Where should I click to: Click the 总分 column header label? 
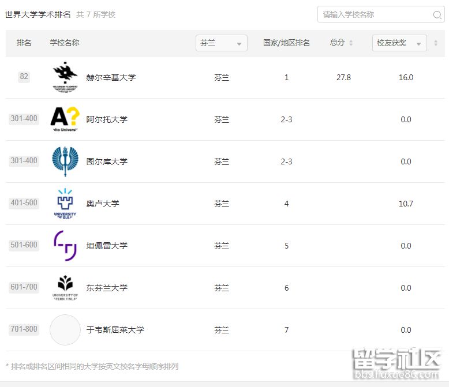point(337,43)
